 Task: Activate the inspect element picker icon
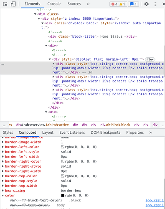click(5, 4)
